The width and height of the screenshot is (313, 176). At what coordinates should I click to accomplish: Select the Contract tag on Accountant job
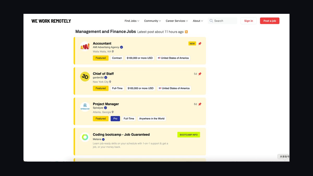click(117, 58)
